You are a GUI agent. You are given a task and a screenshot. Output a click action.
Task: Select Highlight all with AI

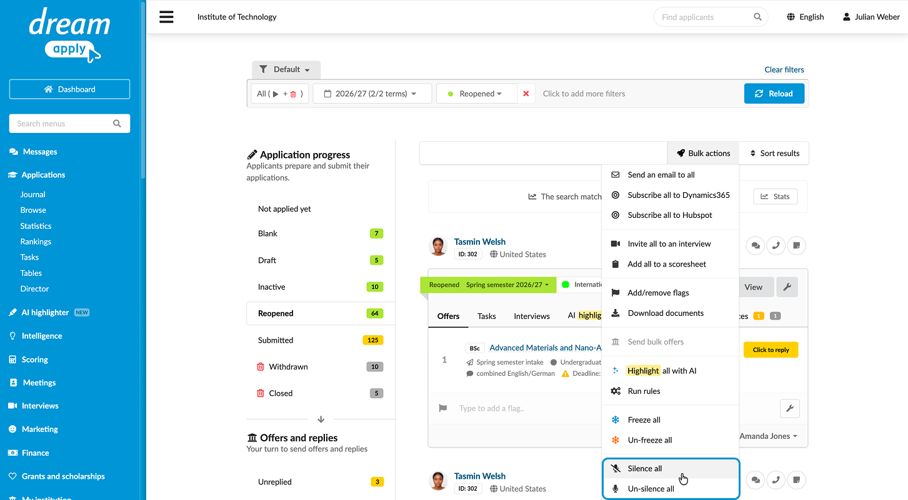pyautogui.click(x=671, y=371)
